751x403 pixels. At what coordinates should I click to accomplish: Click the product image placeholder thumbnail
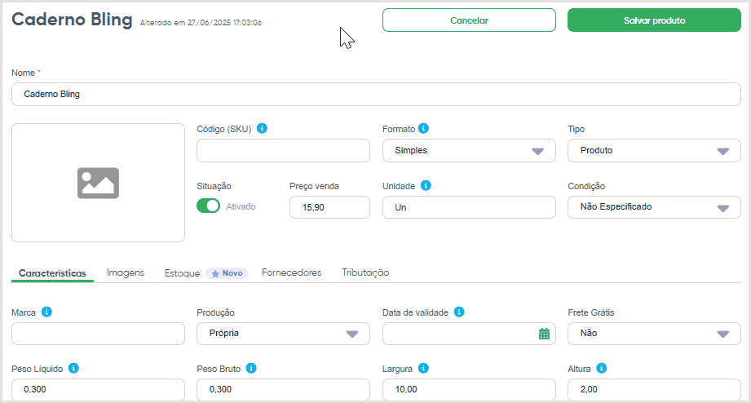click(98, 183)
